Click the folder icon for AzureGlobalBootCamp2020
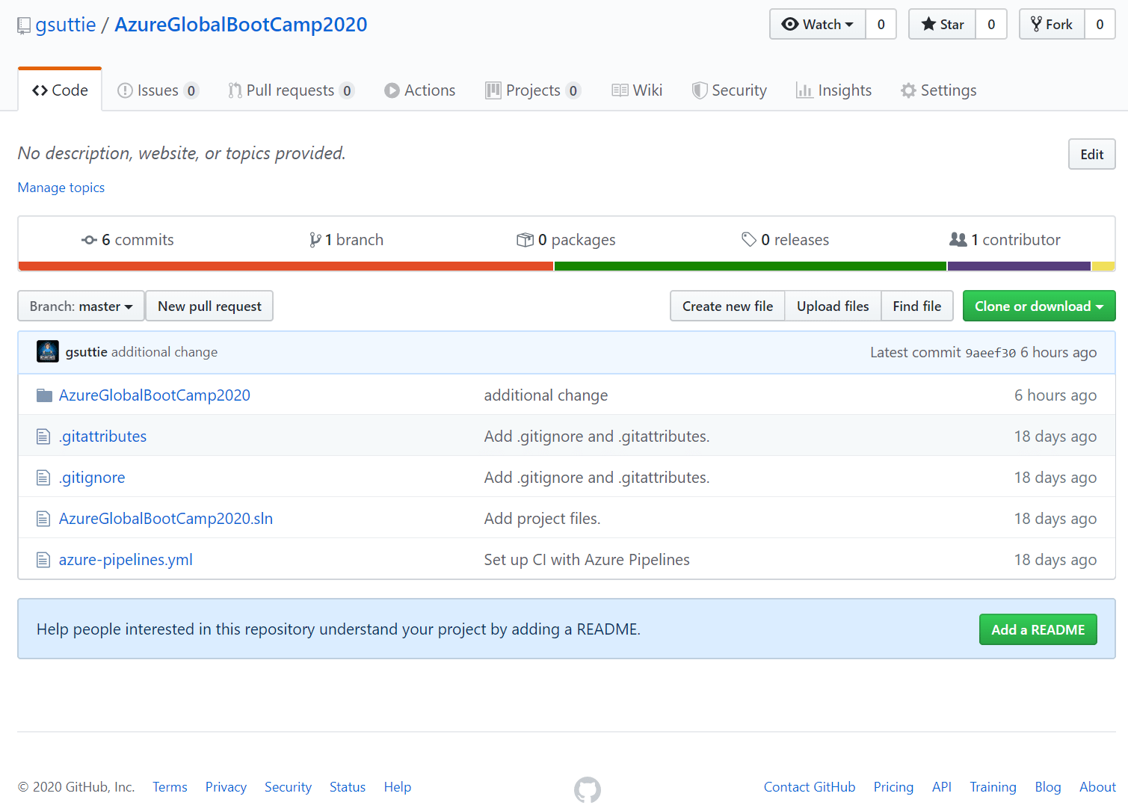This screenshot has width=1128, height=811. (44, 395)
